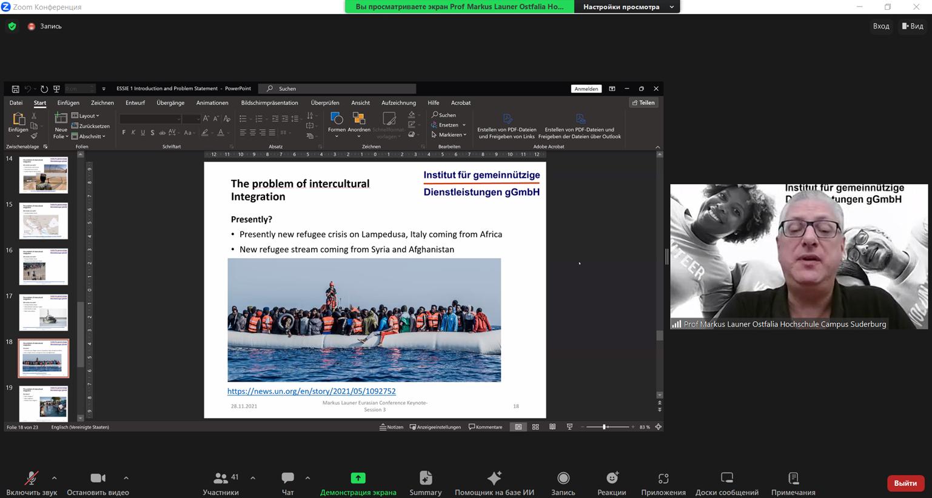Leave the meeting with Выйти button
The height and width of the screenshot is (498, 932).
tap(905, 483)
